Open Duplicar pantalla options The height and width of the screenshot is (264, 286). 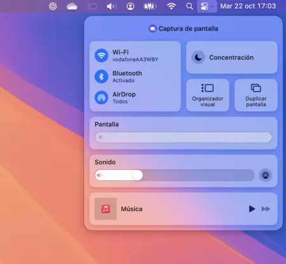click(x=256, y=95)
